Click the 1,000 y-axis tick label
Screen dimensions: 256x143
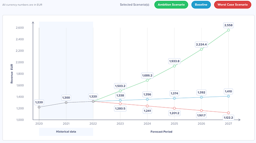tap(20, 120)
